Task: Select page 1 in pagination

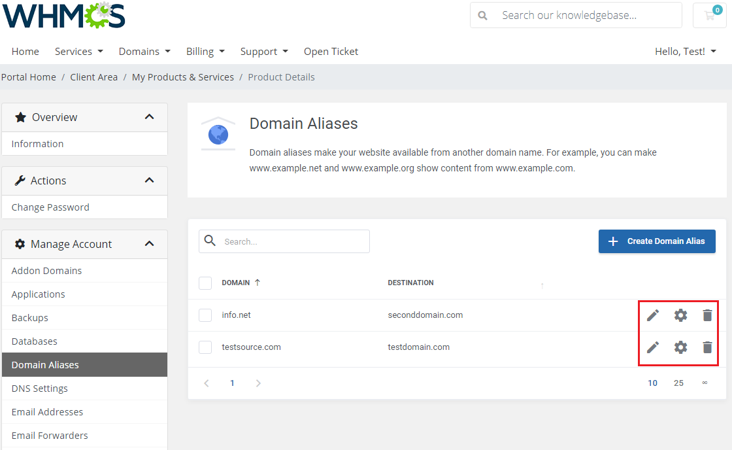Action: [232, 383]
